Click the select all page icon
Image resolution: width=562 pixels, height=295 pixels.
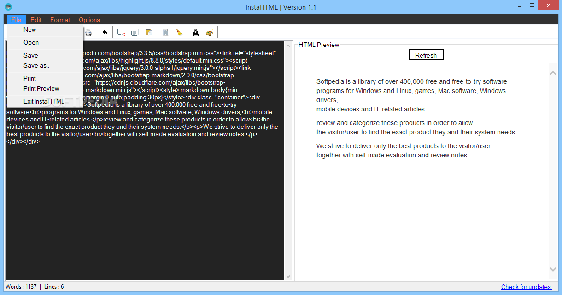pyautogui.click(x=165, y=32)
